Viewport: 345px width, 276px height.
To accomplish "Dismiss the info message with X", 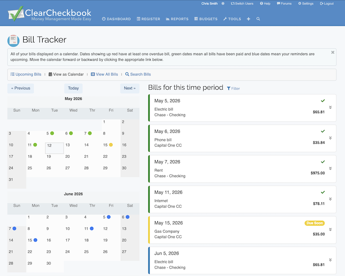I will pyautogui.click(x=332, y=52).
